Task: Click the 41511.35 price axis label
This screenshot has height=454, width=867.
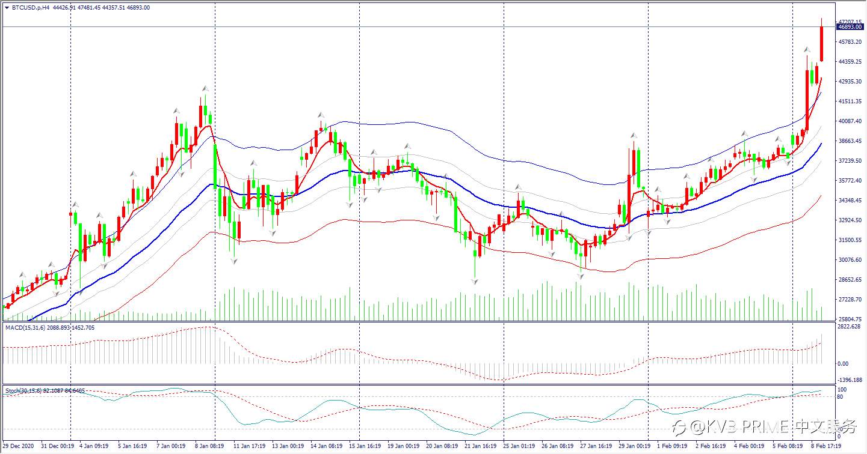Action: [851, 101]
